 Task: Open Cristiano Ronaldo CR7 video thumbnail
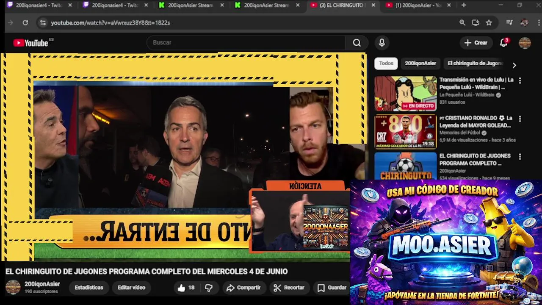(405, 132)
